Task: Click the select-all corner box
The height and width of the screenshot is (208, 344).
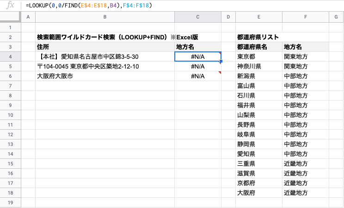Action: (x=10, y=17)
